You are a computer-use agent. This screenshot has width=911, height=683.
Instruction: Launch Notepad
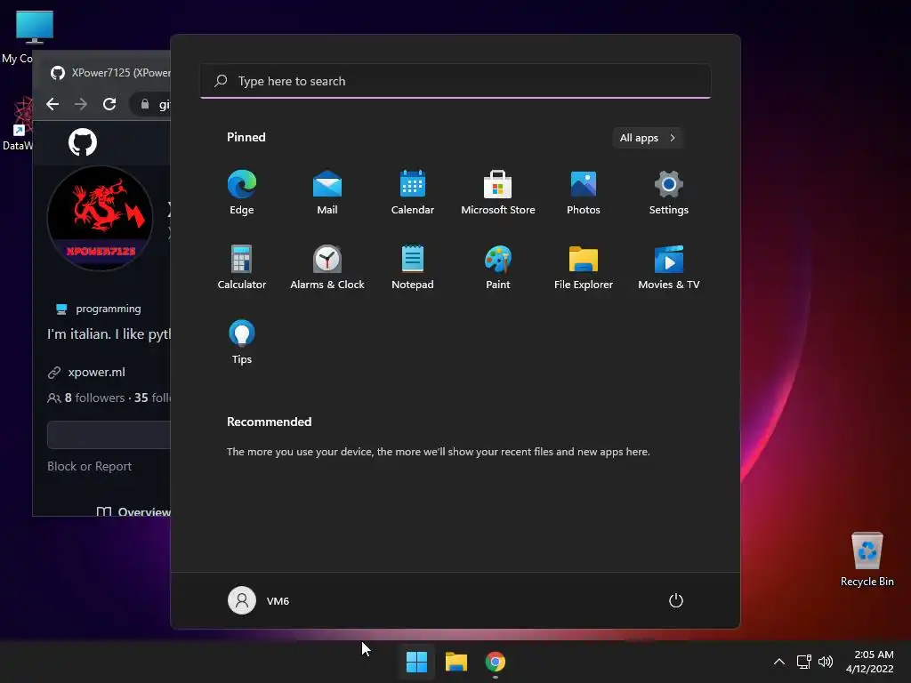pos(413,267)
